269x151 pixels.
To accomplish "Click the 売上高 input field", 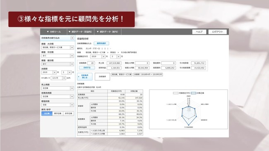I will point(114,63).
